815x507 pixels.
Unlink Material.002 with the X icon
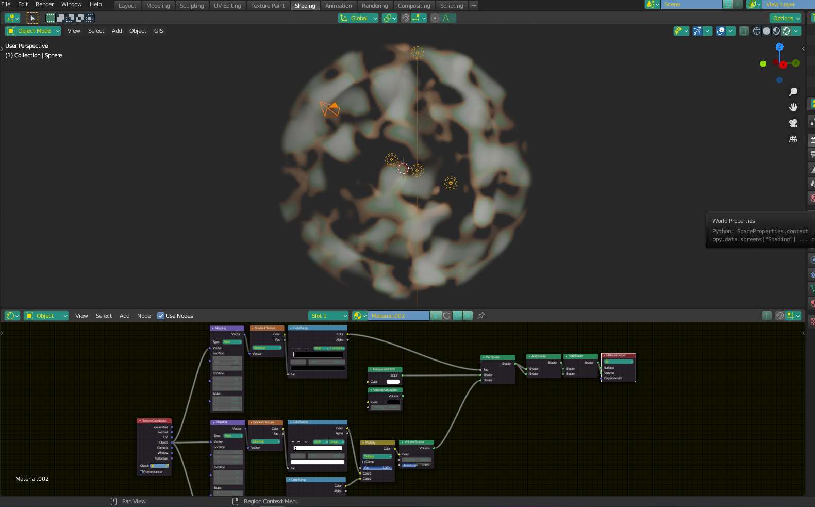coord(468,316)
